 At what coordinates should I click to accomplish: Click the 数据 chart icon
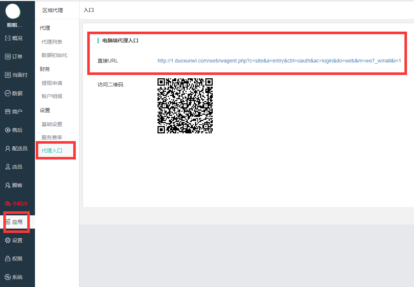(x=8, y=93)
